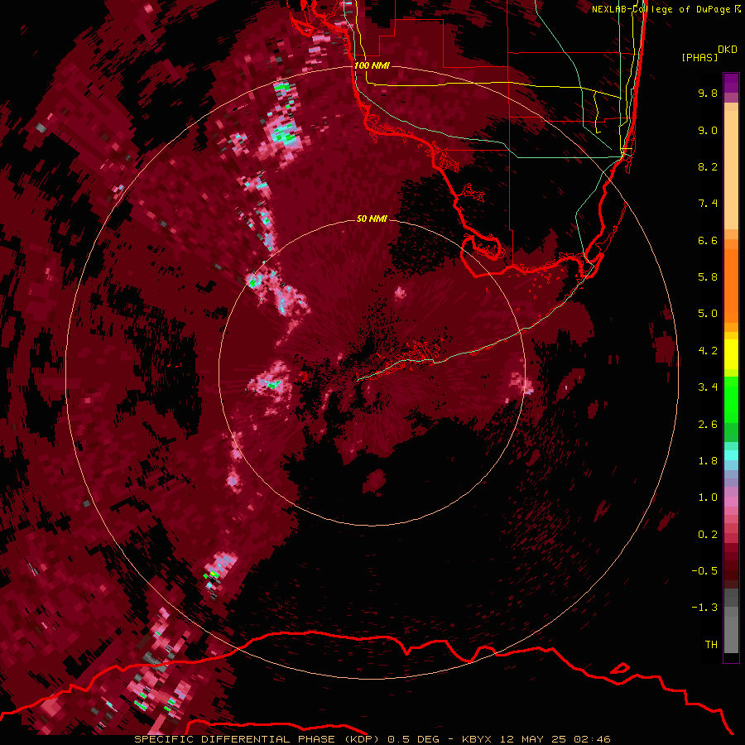Select the 6.6 value on the color scale

pyautogui.click(x=708, y=240)
